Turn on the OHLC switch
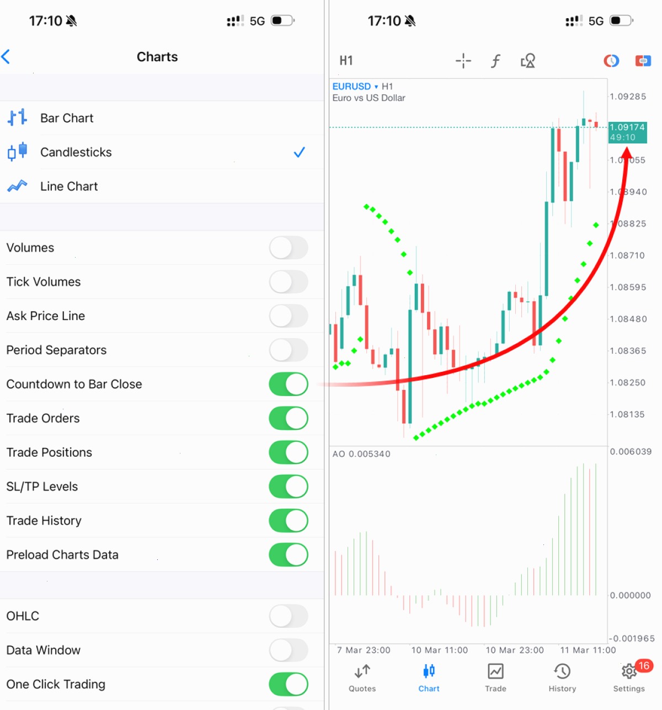Screen dimensions: 662x710 (x=289, y=616)
